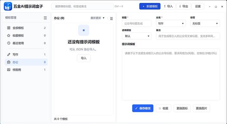This screenshot has width=227, height=124.
Task: Open 设置
Action: click(198, 6)
